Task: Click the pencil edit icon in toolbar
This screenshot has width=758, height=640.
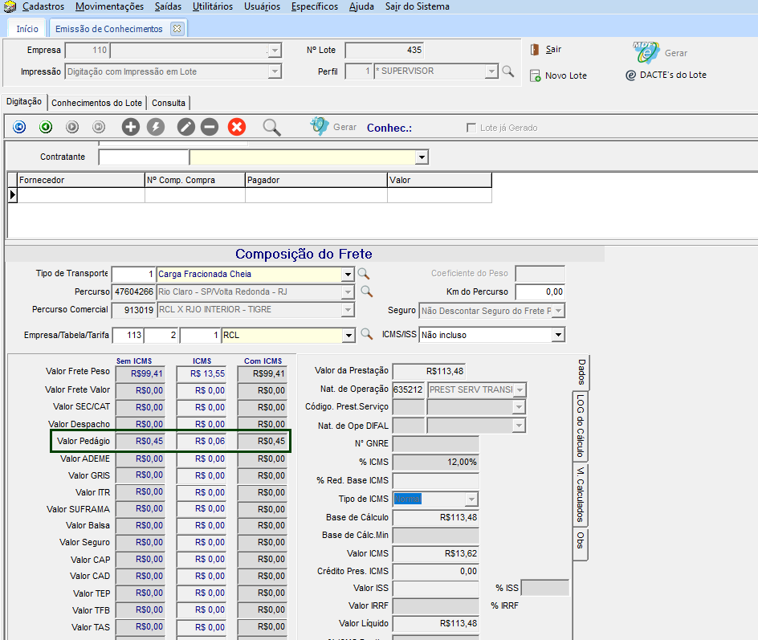Action: click(185, 127)
